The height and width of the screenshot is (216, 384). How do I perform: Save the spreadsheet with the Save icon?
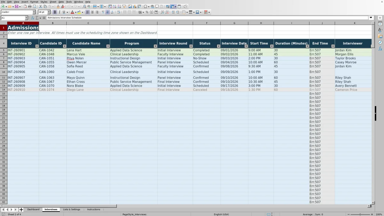(x=16, y=6)
